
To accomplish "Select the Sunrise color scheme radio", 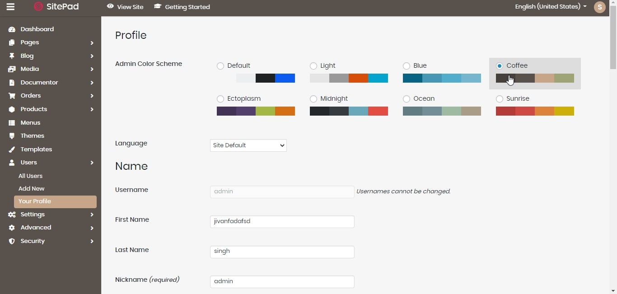I will pos(500,99).
